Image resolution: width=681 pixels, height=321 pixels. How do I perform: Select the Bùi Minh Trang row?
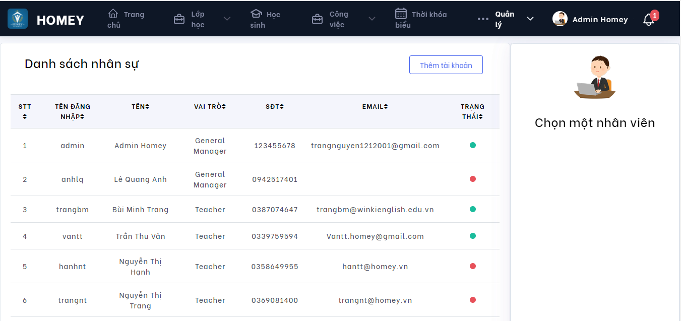[140, 210]
